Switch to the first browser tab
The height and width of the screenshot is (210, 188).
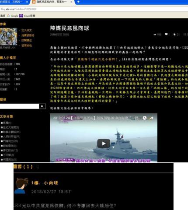[x=14, y=2]
